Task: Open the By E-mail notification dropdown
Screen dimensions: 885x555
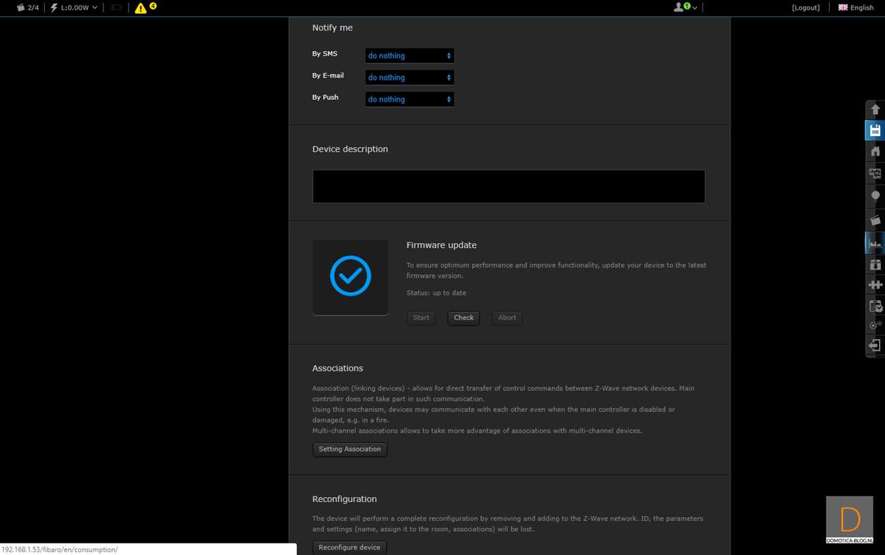Action: point(409,78)
